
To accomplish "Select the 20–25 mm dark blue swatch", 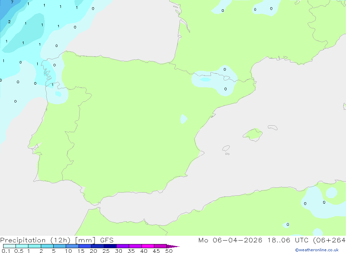I will 98,246.
